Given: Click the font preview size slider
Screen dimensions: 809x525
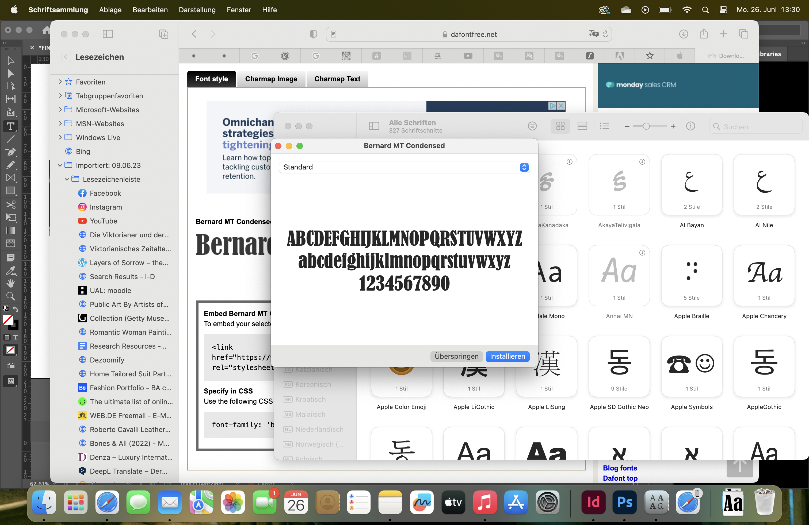Looking at the screenshot, I should tap(646, 126).
